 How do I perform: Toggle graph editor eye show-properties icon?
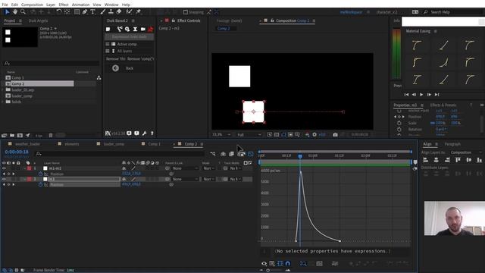[x=264, y=263]
